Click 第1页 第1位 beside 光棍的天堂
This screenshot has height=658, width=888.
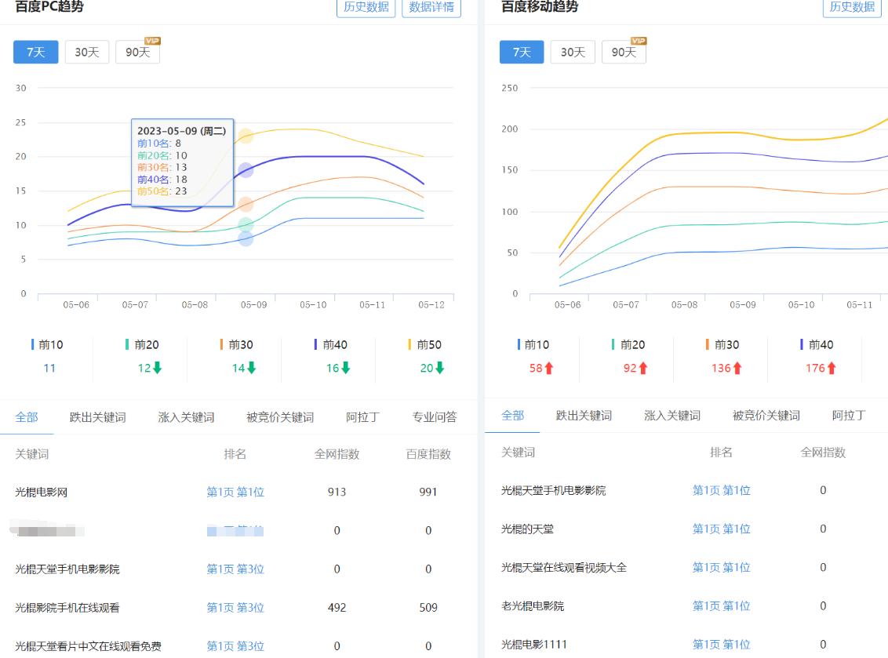720,529
